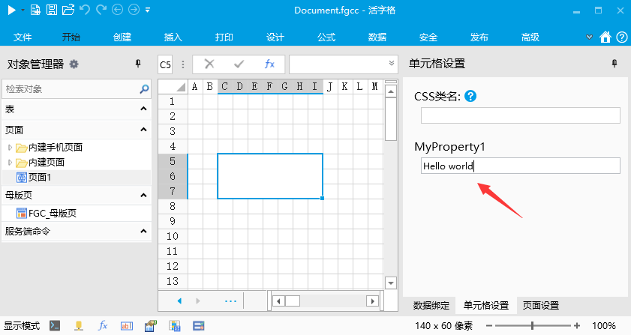The width and height of the screenshot is (631, 335).
Task: Expand the 内建手机页面 folder
Action: (10, 148)
